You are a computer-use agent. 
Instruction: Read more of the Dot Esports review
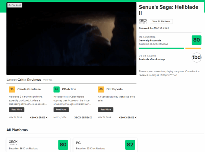click(x=105, y=110)
